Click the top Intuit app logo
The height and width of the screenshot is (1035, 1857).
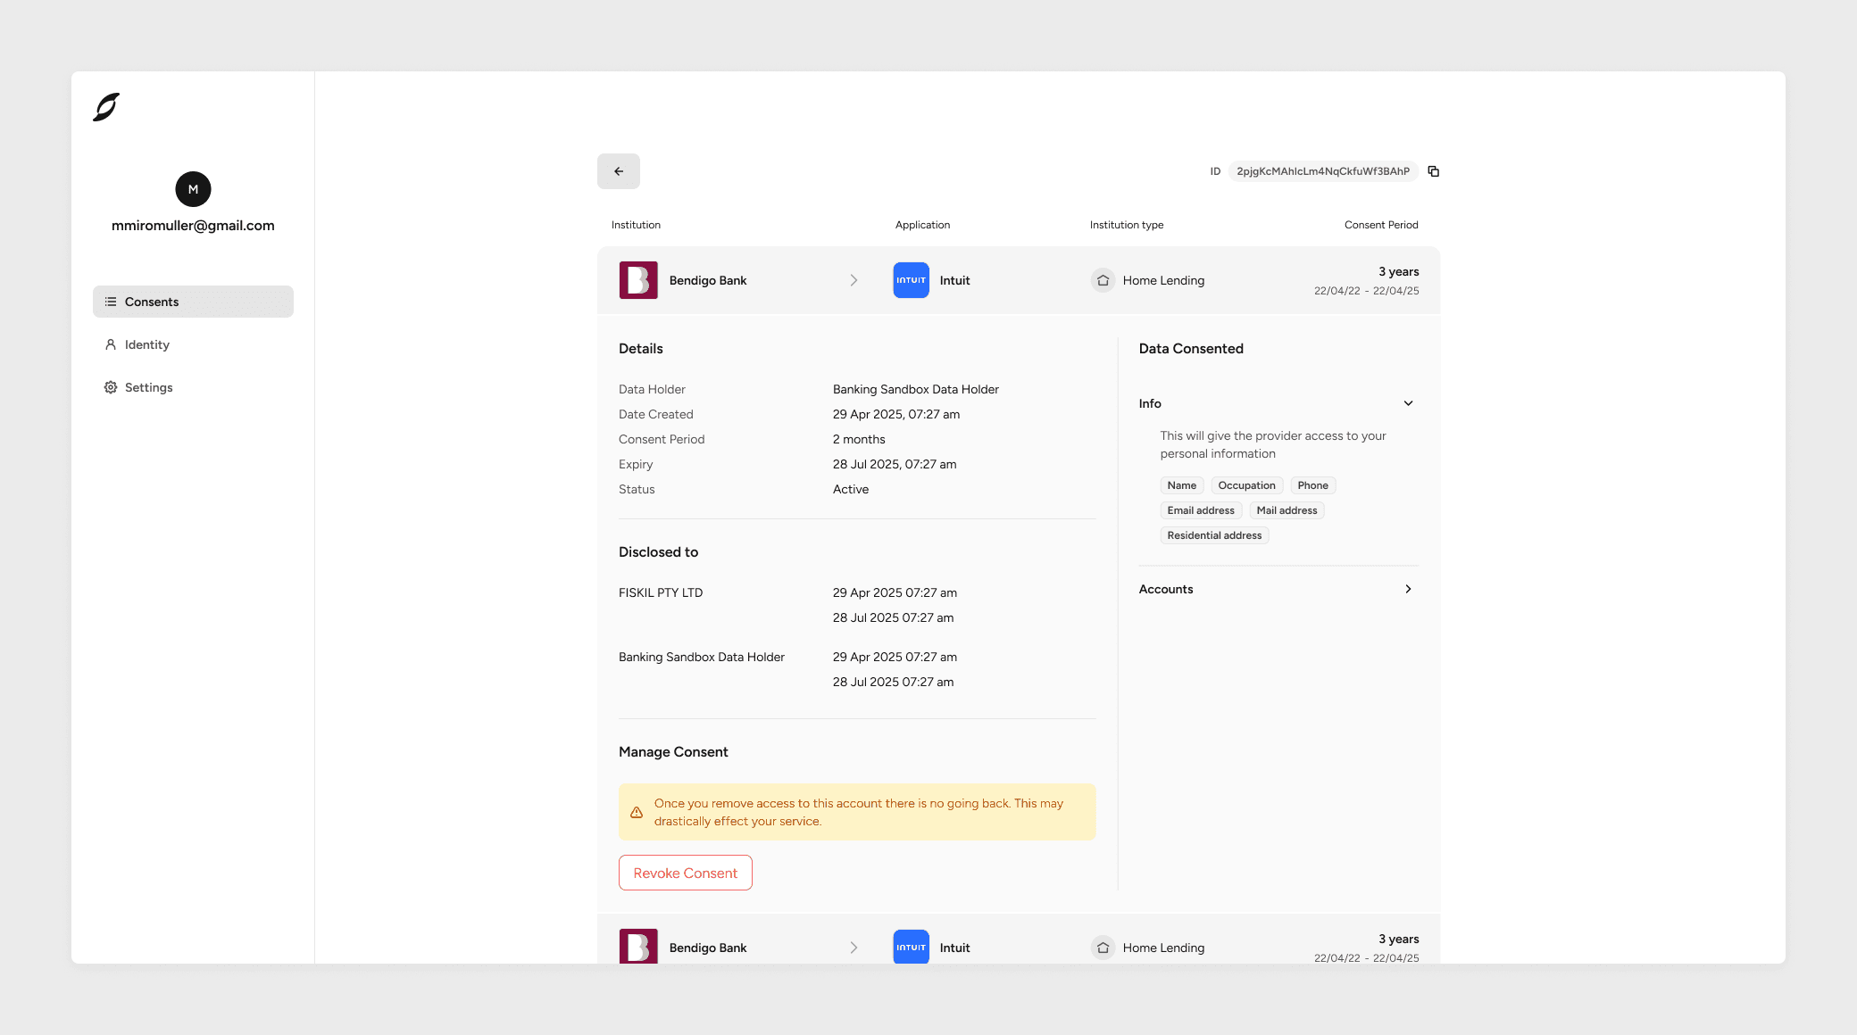(x=911, y=280)
